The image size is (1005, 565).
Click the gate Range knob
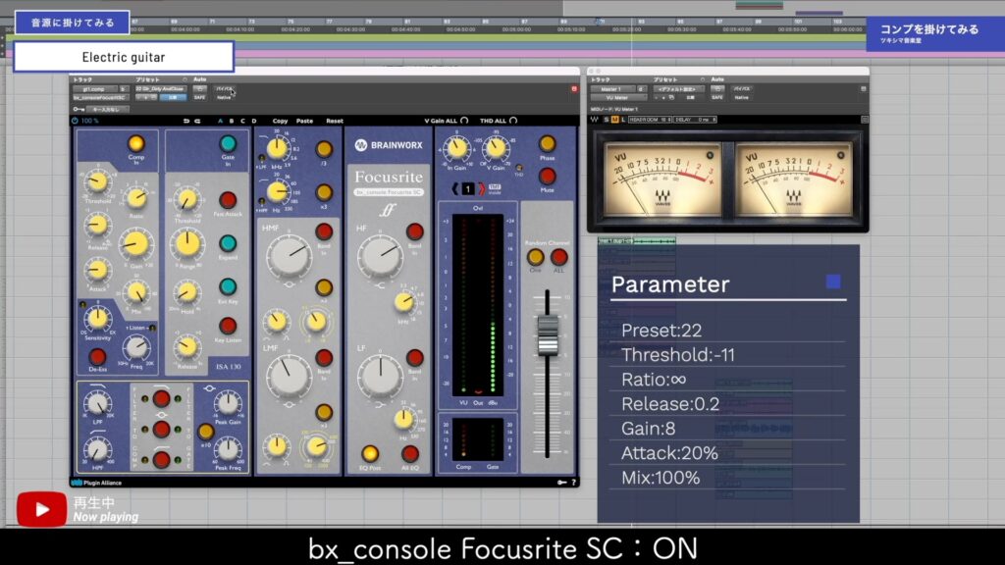click(x=187, y=244)
